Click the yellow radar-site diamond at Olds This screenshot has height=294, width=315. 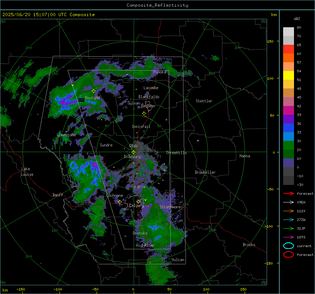[x=133, y=152]
